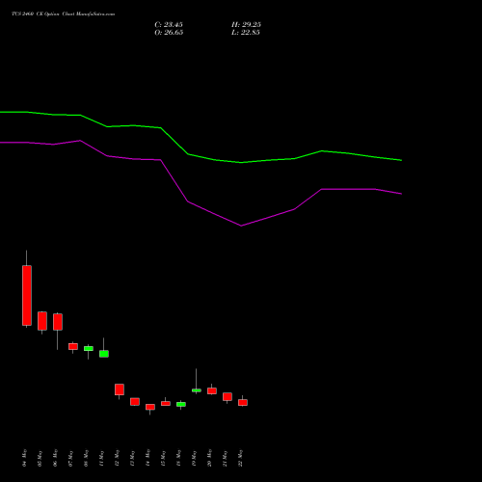Click the "13 May" date label
Viewport: 482px width, 482px height.
point(133,458)
